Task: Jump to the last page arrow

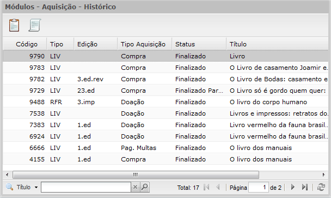Action: click(305, 187)
